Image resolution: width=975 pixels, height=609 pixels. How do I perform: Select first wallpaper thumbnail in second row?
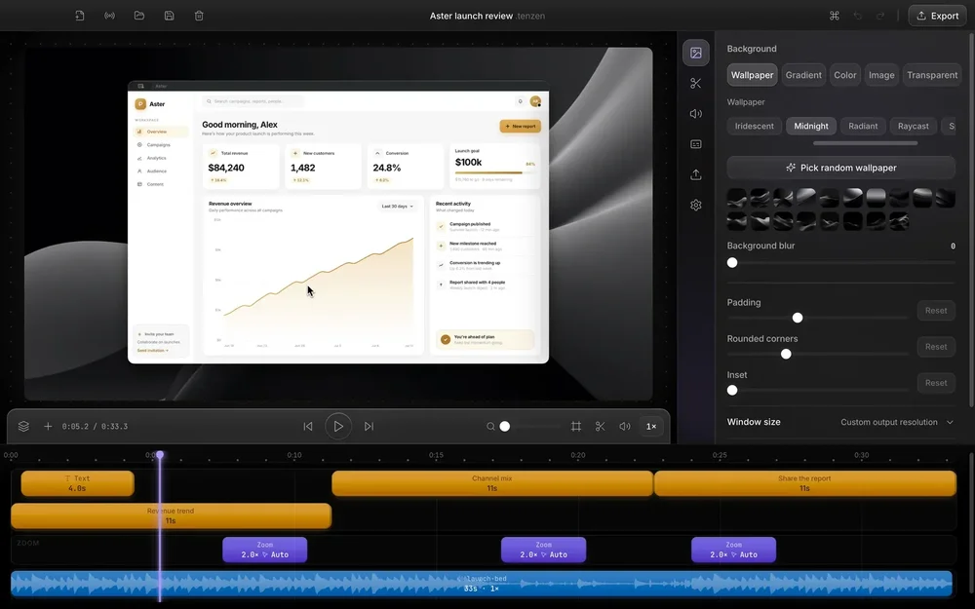pyautogui.click(x=737, y=220)
